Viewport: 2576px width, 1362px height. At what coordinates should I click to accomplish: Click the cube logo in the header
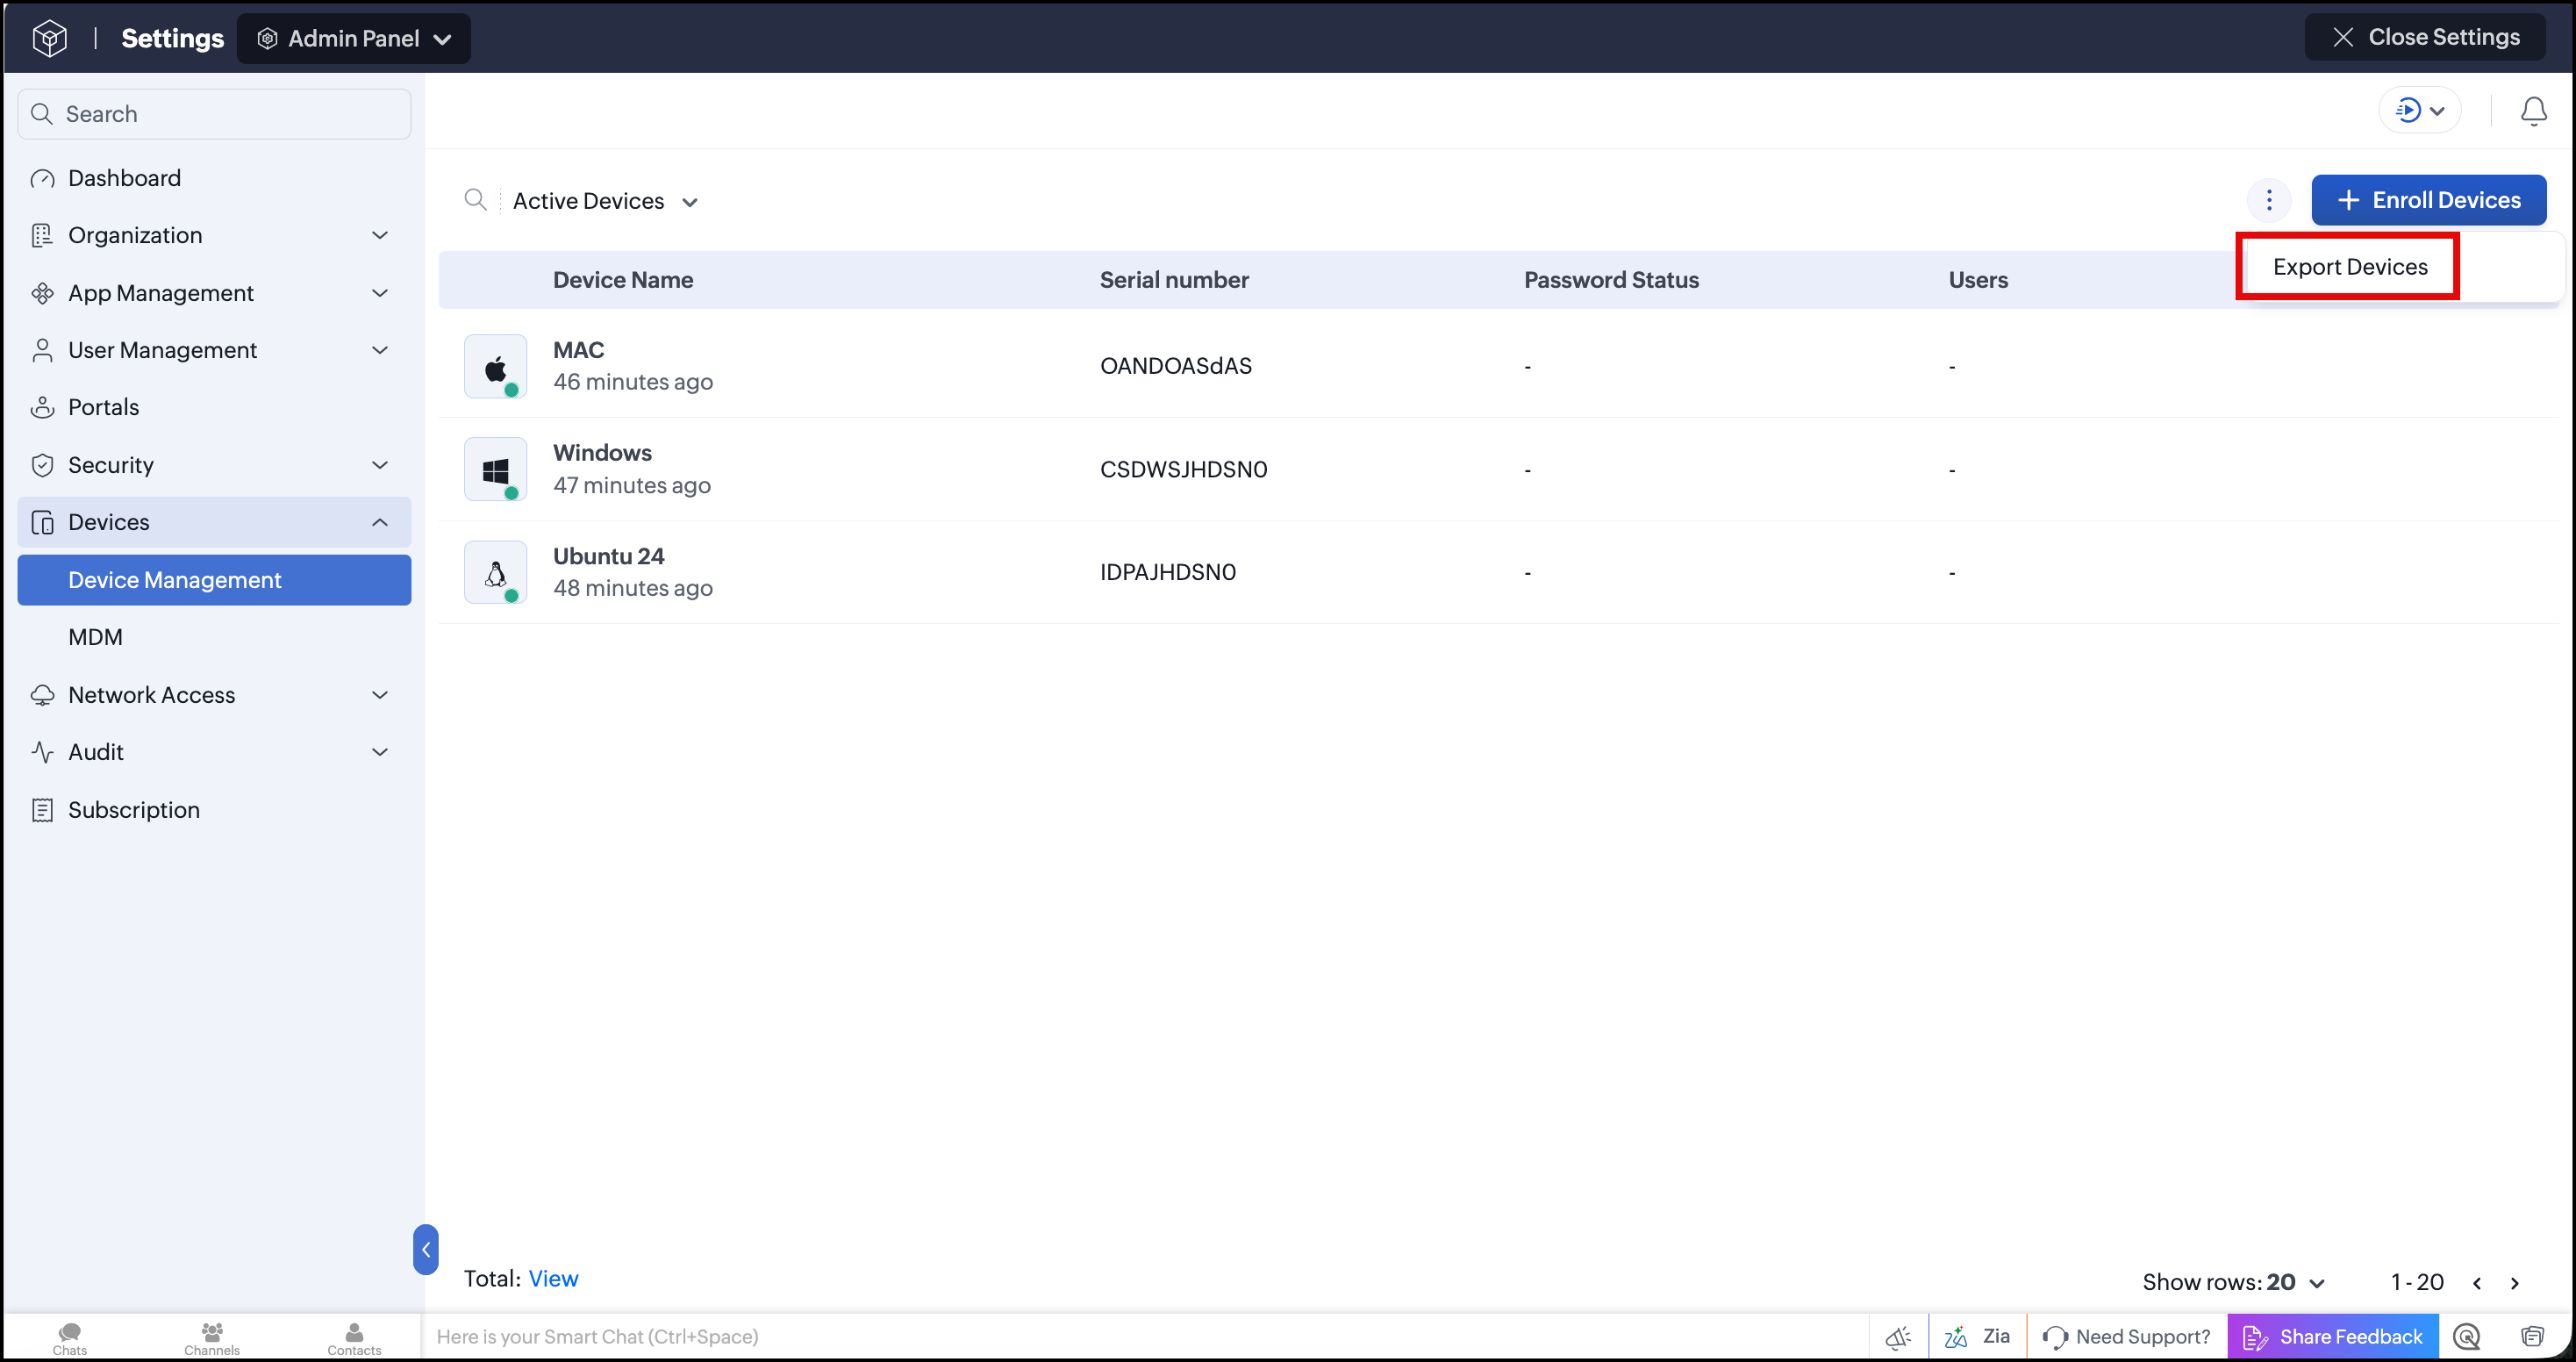(x=49, y=38)
